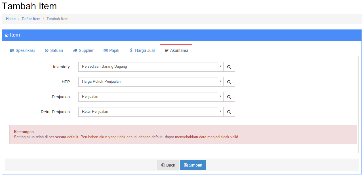Open account search for Penjualan field
The image size is (364, 179).
pos(229,97)
